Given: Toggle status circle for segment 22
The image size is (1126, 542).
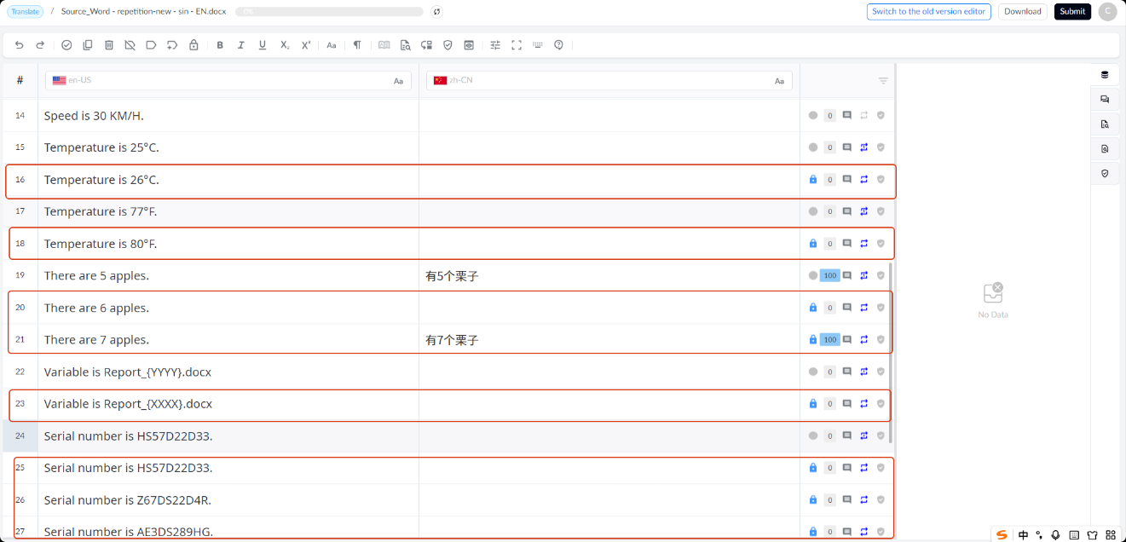Looking at the screenshot, I should click(813, 372).
